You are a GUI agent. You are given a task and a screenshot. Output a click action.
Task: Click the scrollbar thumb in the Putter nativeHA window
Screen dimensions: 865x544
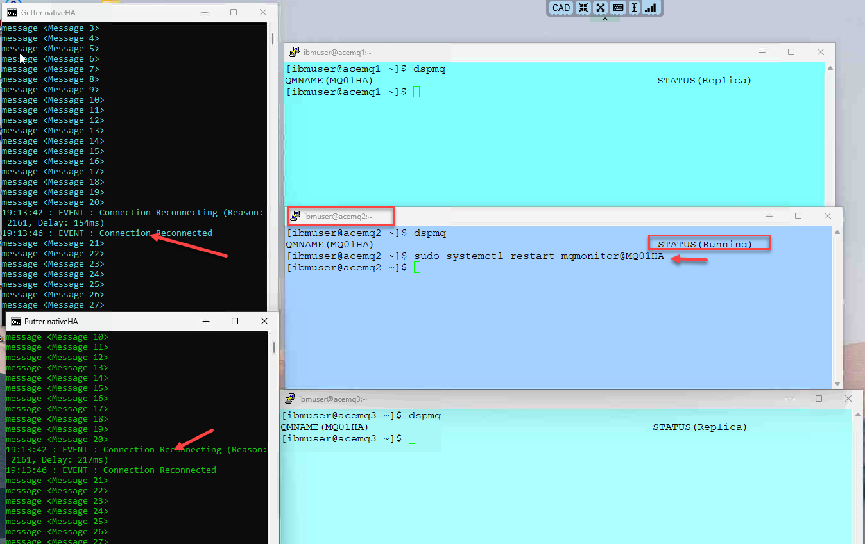(274, 347)
